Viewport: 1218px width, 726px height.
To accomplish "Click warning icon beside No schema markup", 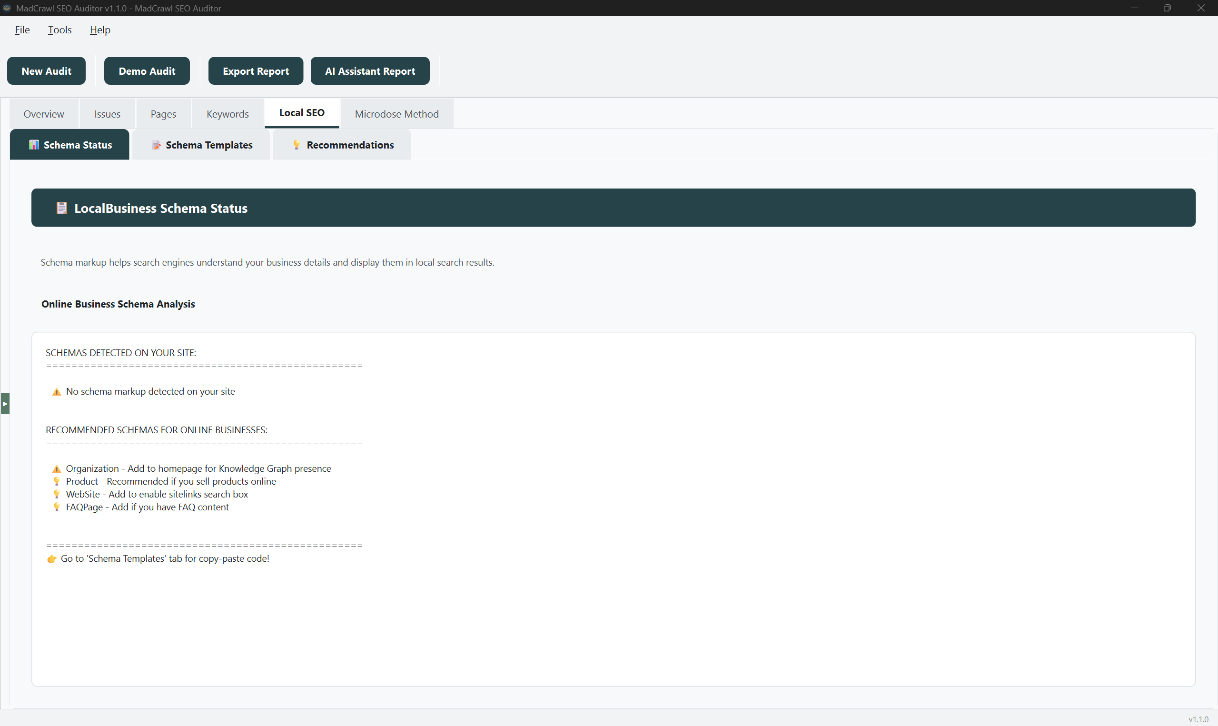I will (x=57, y=392).
